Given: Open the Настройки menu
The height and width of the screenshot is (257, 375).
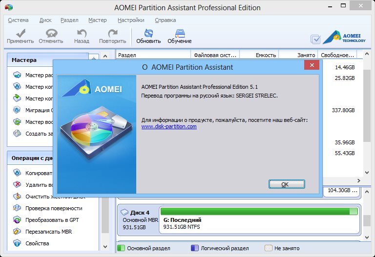Looking at the screenshot, I should pos(131,20).
